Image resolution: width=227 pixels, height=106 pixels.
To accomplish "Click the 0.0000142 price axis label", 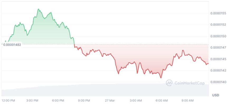I will coord(218,71).
